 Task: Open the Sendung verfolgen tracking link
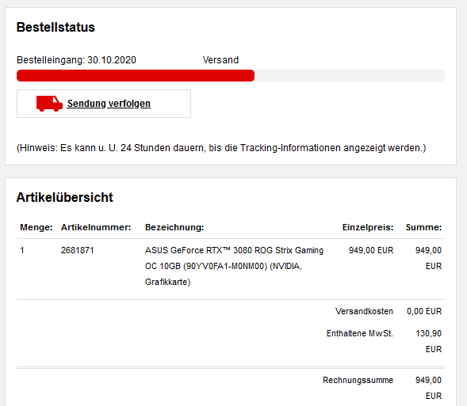click(109, 104)
